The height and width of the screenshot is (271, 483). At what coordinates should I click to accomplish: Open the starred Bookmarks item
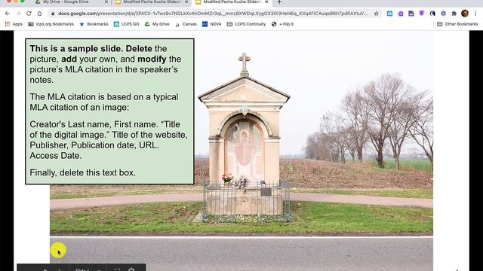pos(94,24)
